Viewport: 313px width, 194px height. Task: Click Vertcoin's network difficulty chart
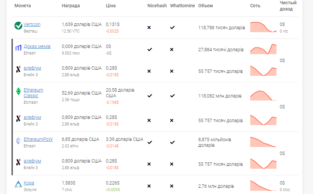[263, 27]
